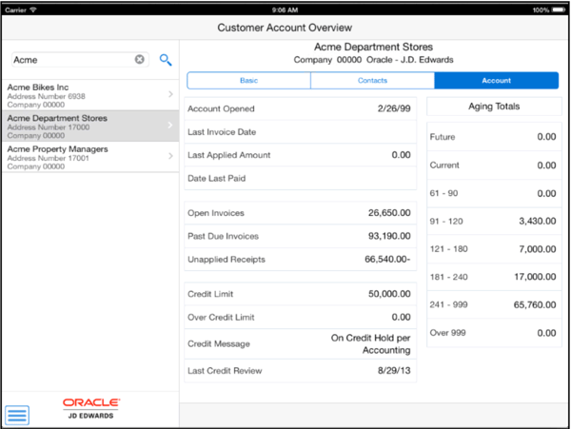
Task: Tap Past Due Invoices value 93,190.00
Action: (x=389, y=236)
